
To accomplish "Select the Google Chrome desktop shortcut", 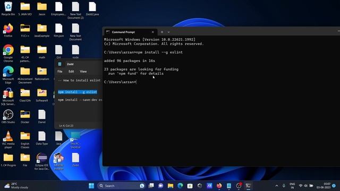I will coord(8,54).
